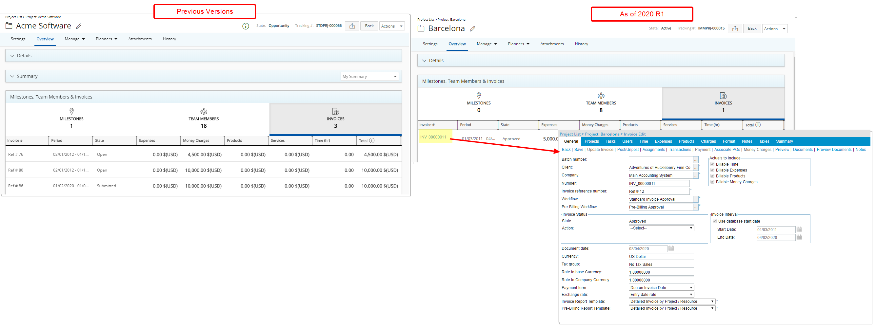876x328 pixels.
Task: Click Total column info icon in Acme Software table
Action: coord(372,140)
